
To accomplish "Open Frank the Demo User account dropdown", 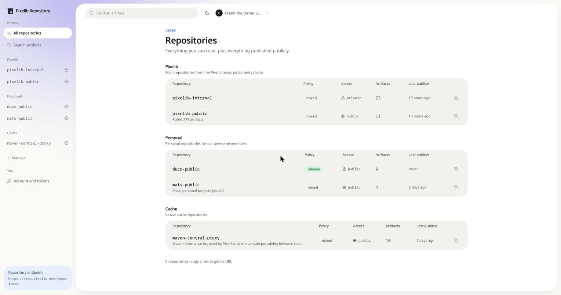I will [x=242, y=13].
